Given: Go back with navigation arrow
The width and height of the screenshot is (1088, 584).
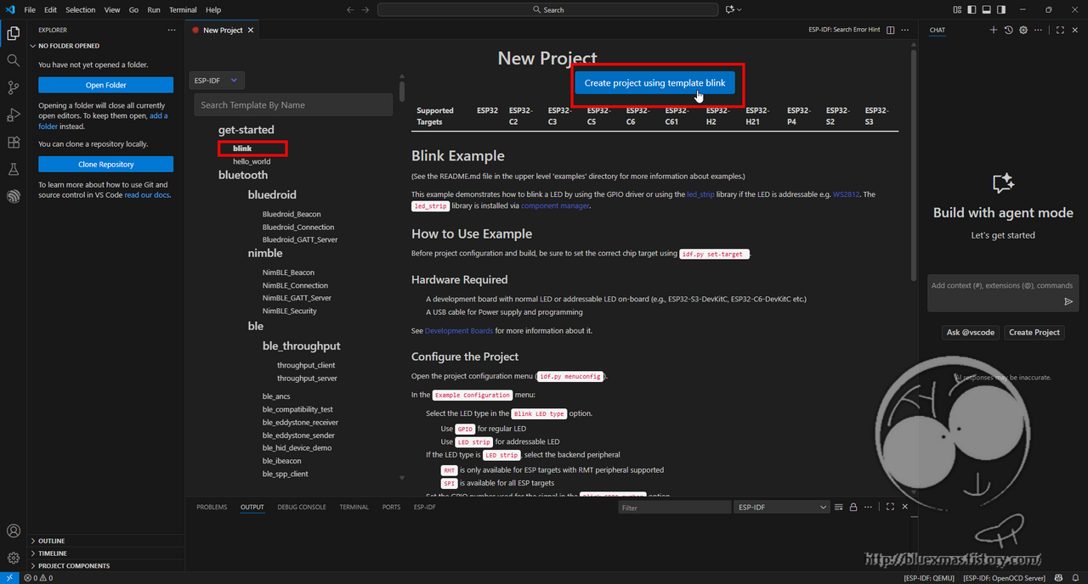Looking at the screenshot, I should pyautogui.click(x=350, y=9).
